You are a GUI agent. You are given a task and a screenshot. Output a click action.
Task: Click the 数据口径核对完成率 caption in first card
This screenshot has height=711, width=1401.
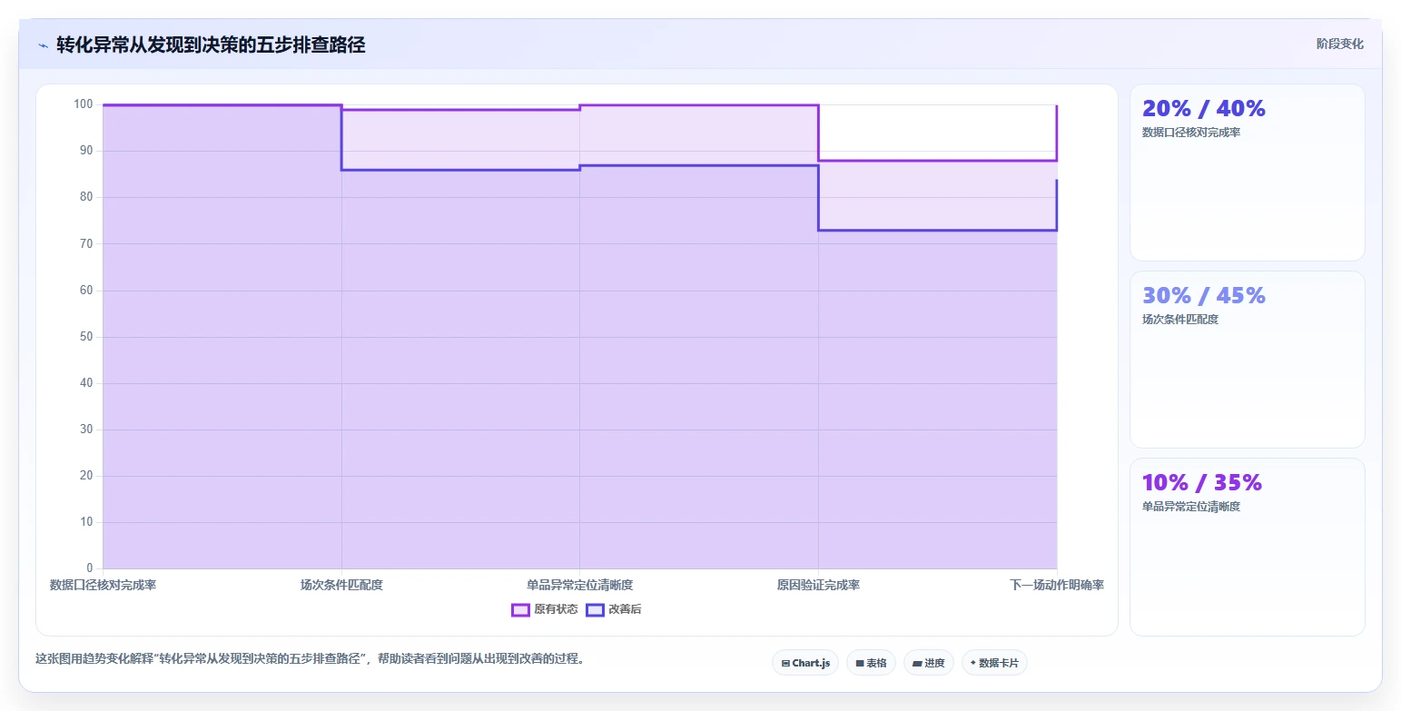[1191, 133]
